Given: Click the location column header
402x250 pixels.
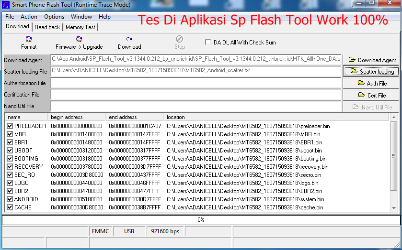Looking at the screenshot, I should [x=276, y=117].
